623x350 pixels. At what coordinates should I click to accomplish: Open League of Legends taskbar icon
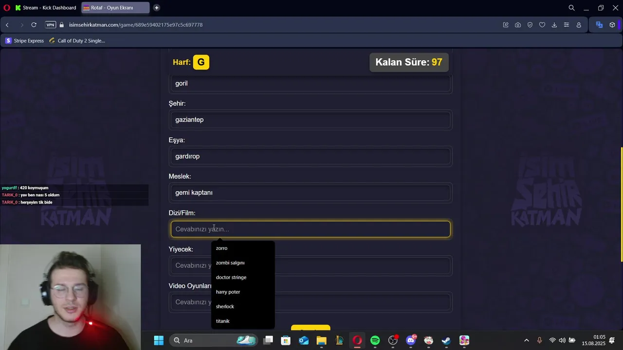[339, 340]
